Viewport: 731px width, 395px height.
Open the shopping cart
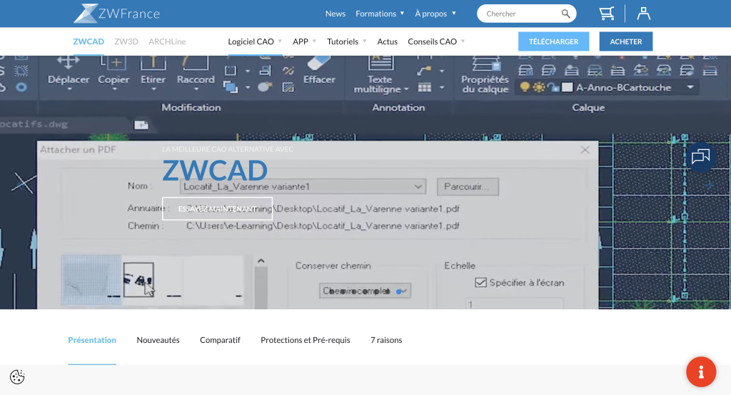(607, 14)
